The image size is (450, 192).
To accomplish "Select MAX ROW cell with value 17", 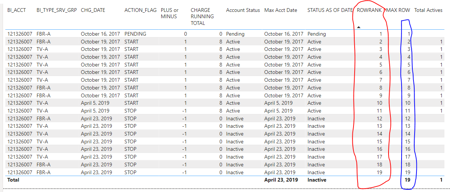I will [408, 157].
